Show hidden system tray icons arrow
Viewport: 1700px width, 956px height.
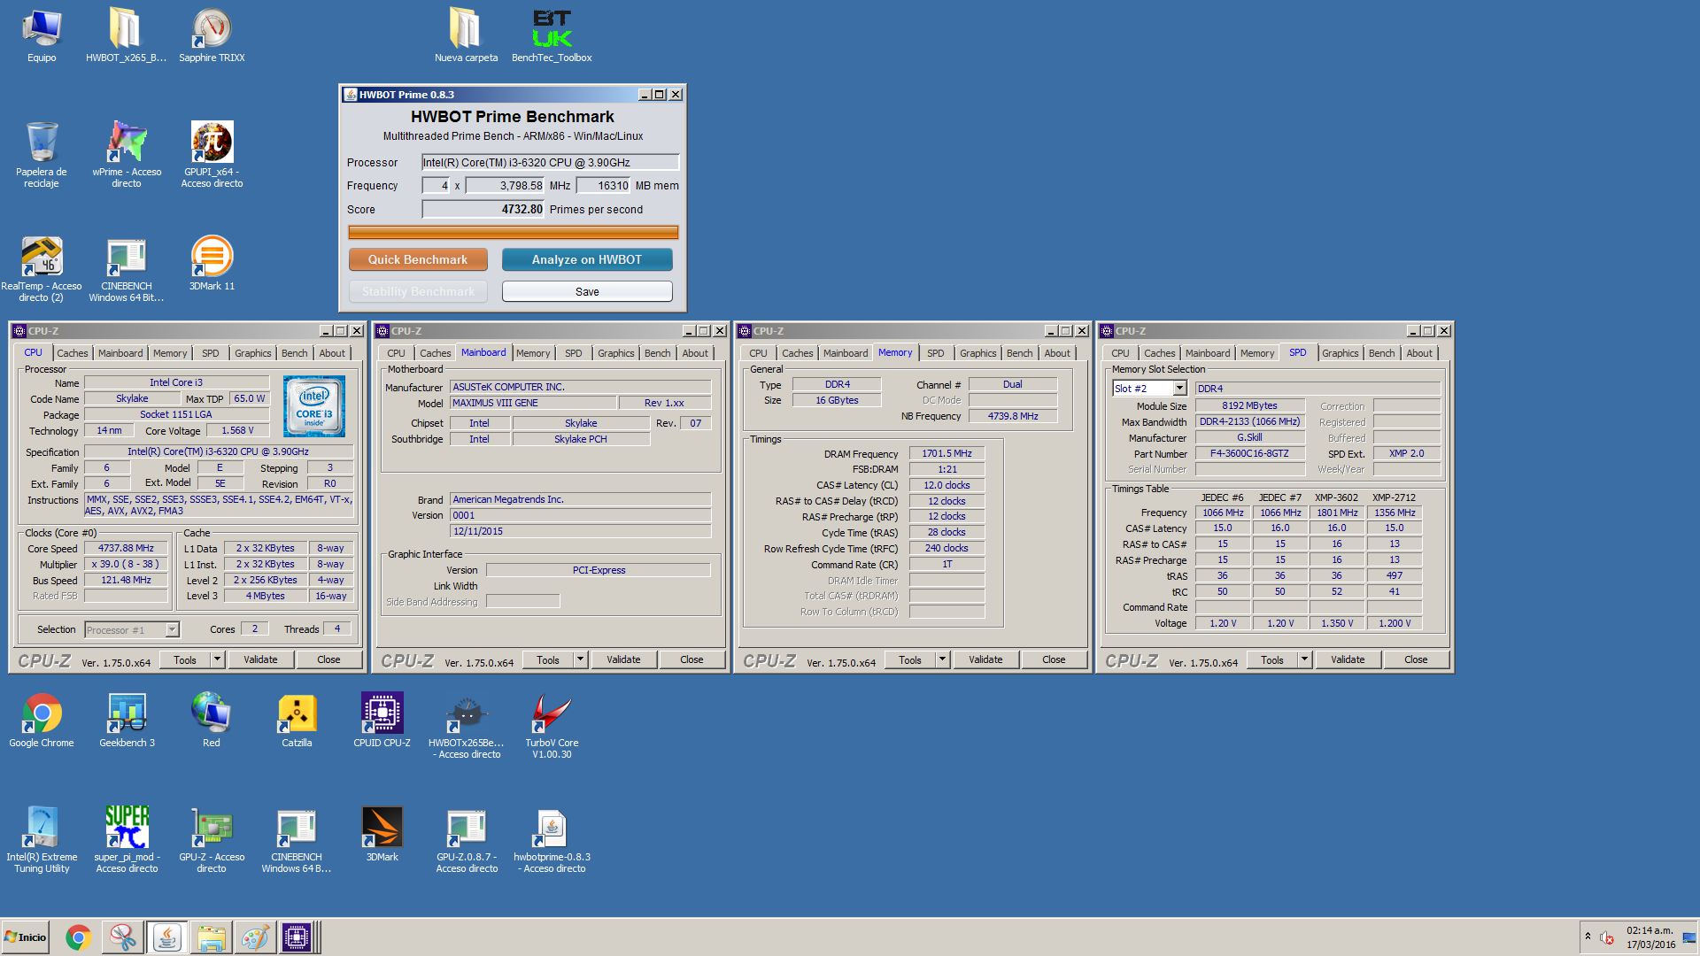1588,937
